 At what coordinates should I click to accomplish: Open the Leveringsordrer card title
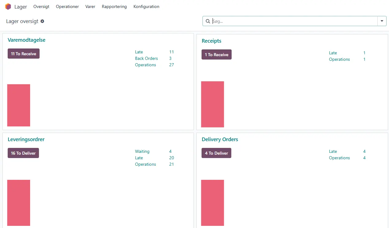click(26, 139)
